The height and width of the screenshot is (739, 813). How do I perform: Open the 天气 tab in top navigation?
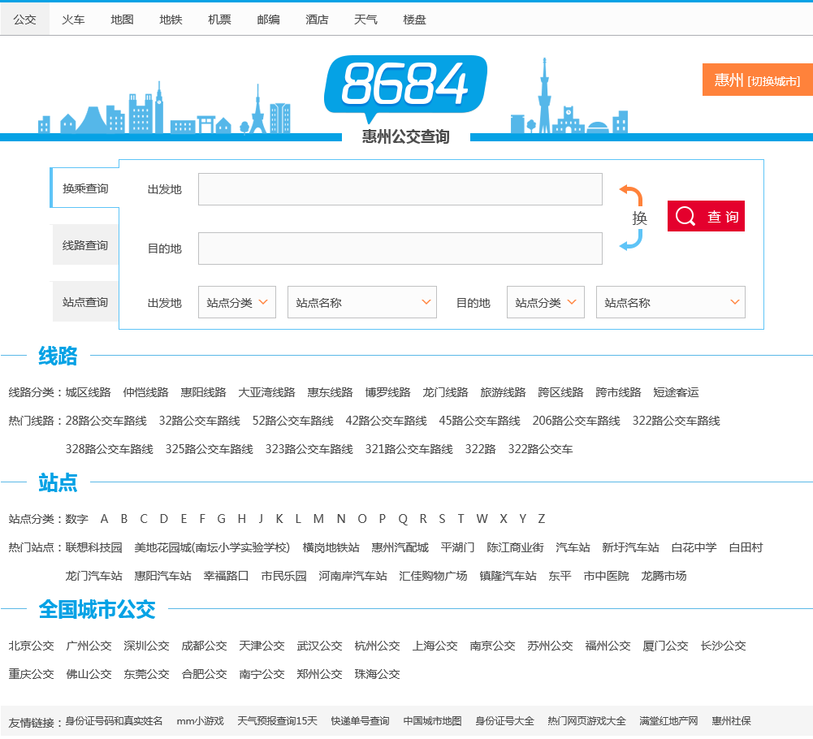pyautogui.click(x=365, y=19)
